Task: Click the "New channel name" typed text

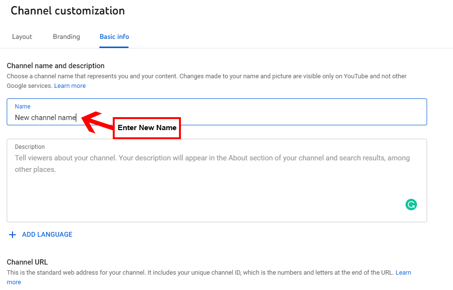Action: [x=46, y=118]
